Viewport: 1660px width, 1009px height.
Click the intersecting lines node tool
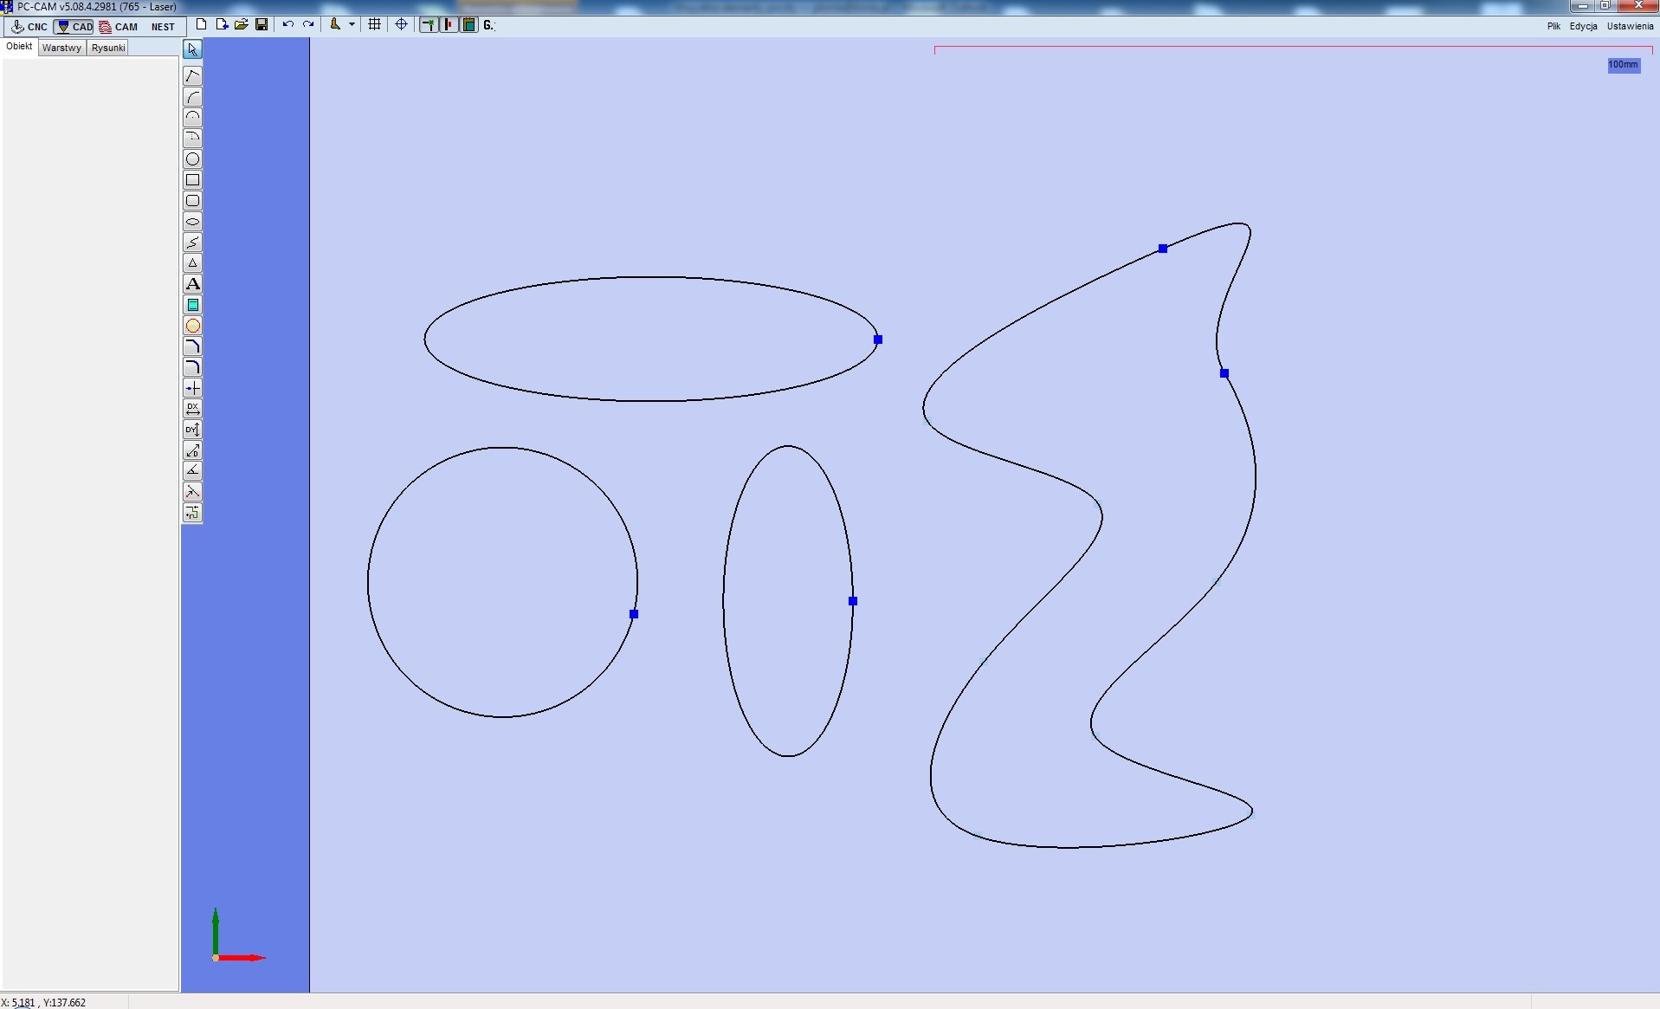pos(192,492)
